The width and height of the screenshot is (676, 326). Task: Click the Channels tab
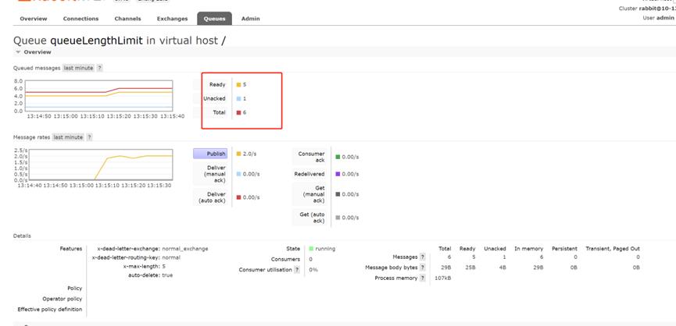coord(127,18)
